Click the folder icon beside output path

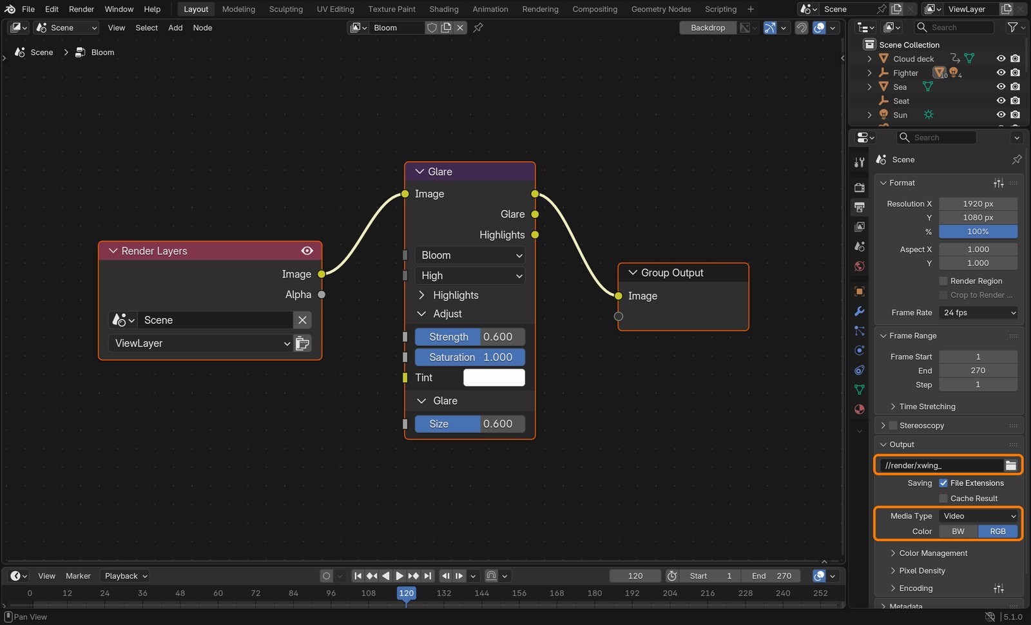(1010, 465)
